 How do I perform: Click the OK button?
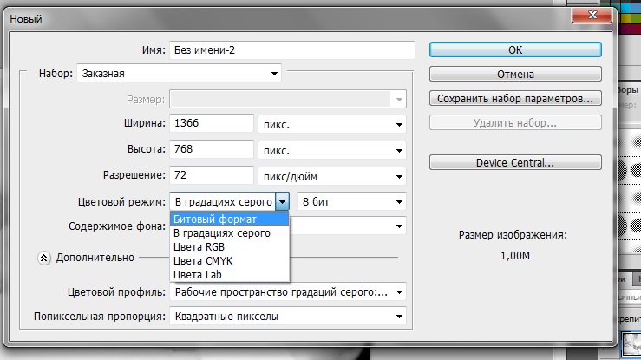coord(515,50)
